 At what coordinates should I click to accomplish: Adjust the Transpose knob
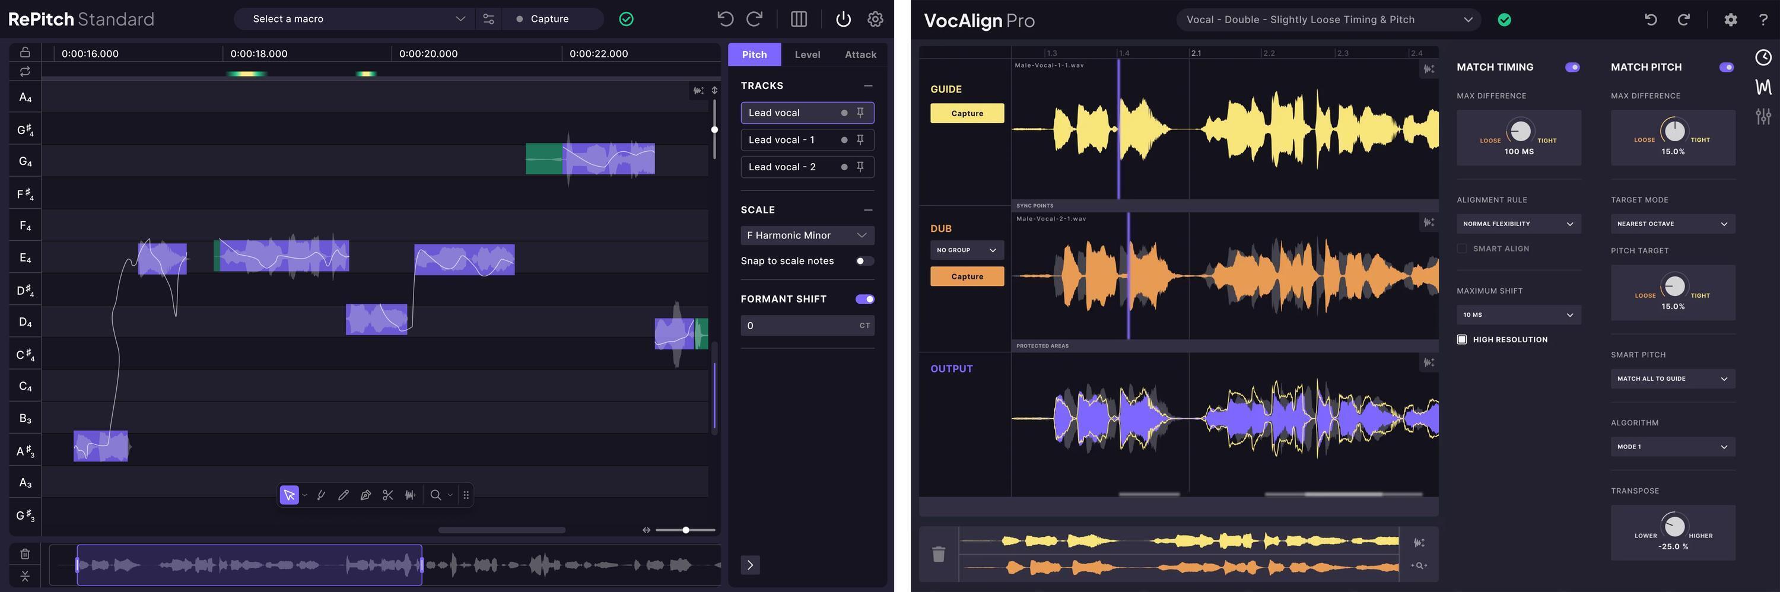tap(1674, 526)
